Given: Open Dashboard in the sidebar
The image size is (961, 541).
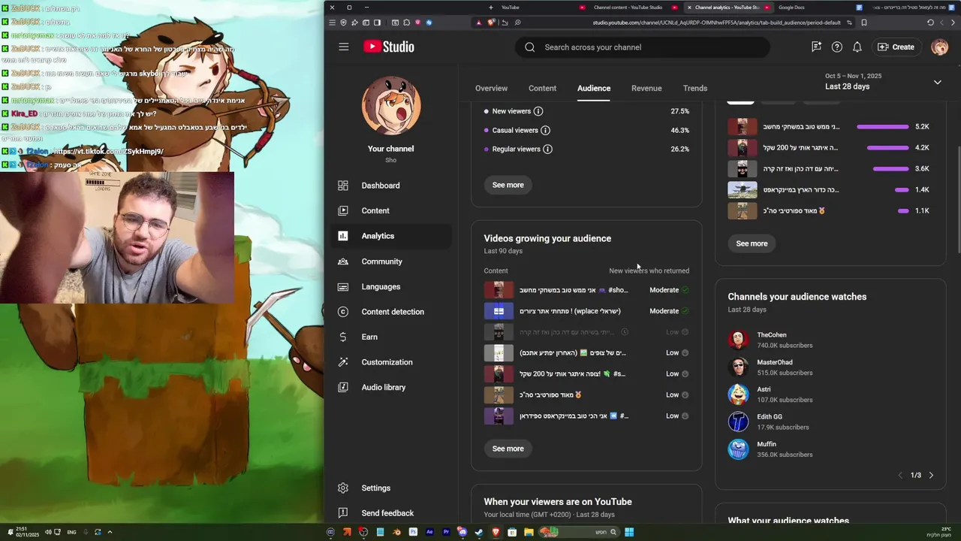Looking at the screenshot, I should coord(391,186).
